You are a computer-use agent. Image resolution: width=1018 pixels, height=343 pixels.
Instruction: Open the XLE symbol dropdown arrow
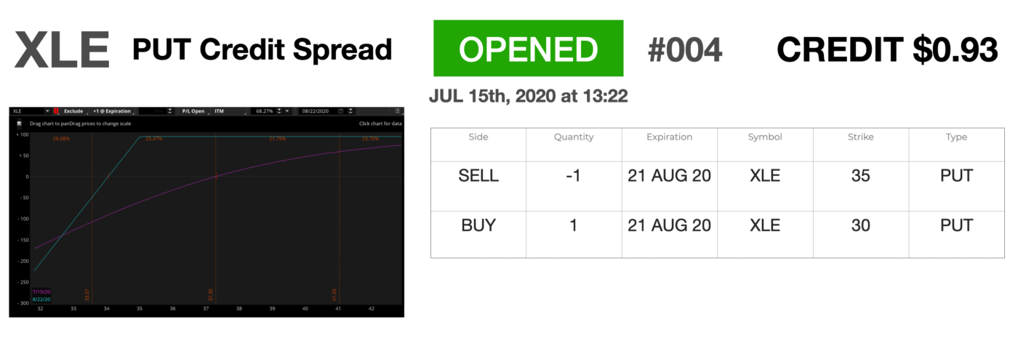click(47, 111)
